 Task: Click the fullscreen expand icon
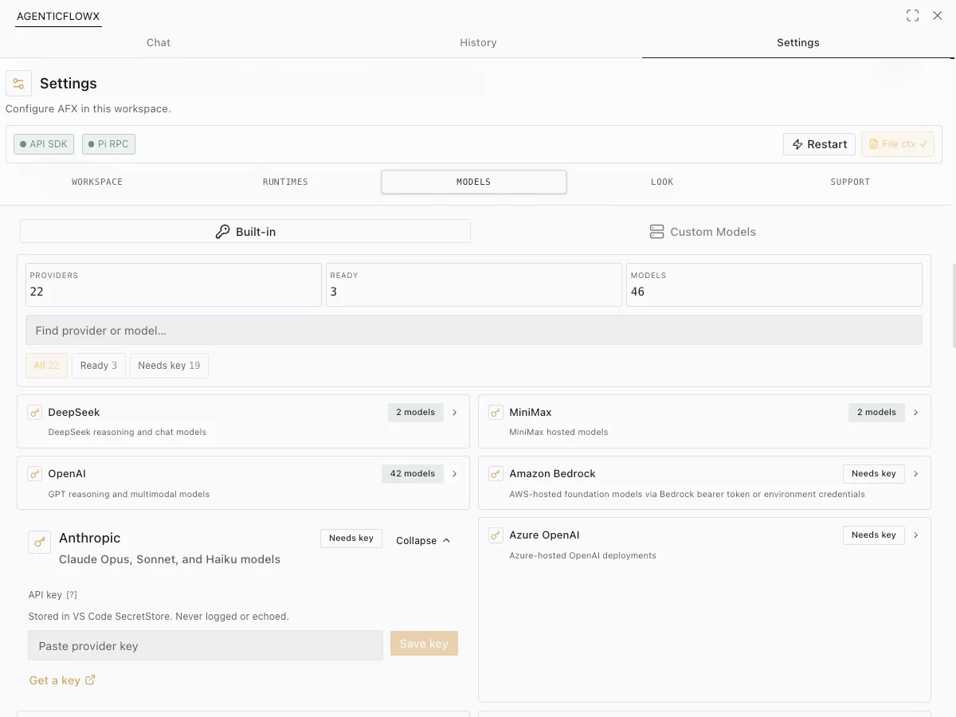913,16
